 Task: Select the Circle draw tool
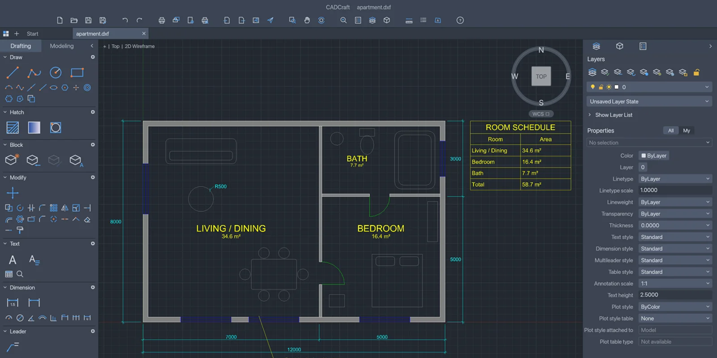coord(56,73)
